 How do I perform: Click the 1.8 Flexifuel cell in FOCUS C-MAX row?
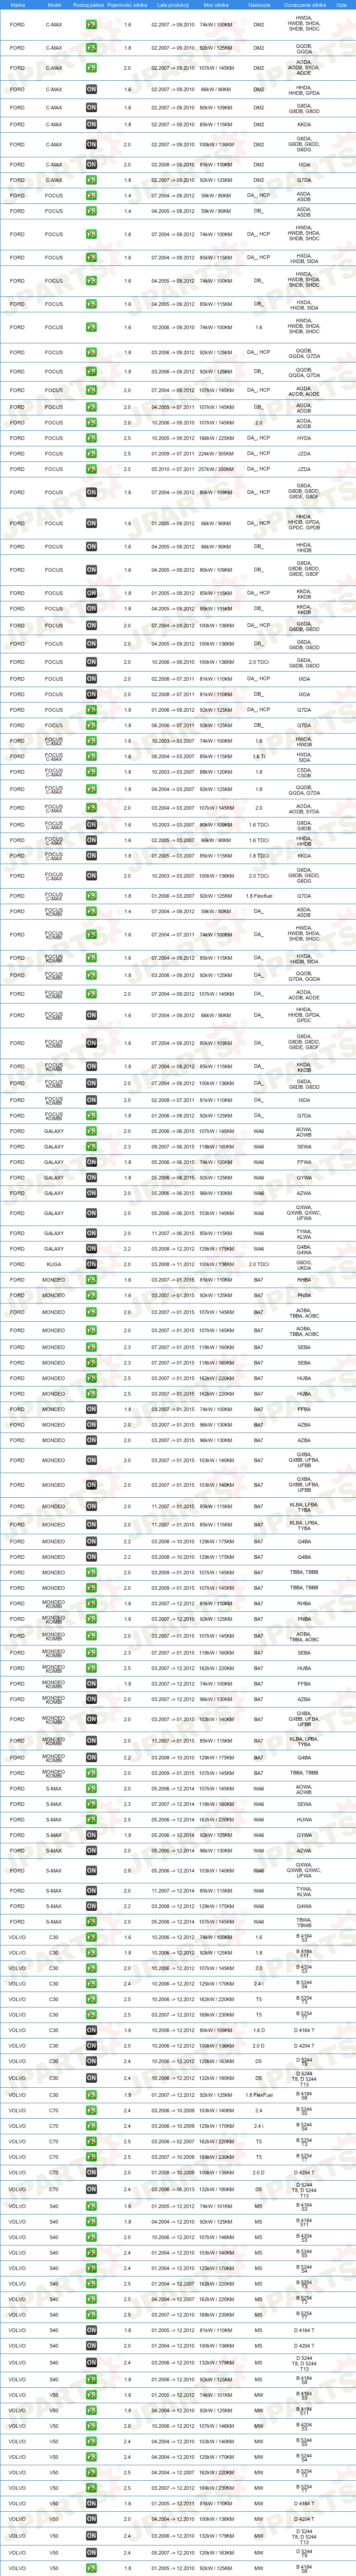coord(259,896)
